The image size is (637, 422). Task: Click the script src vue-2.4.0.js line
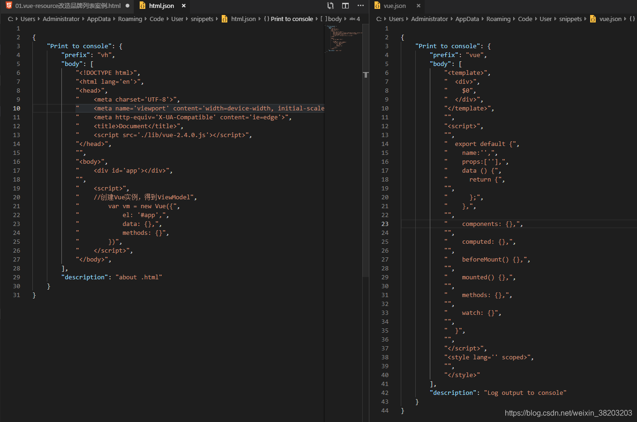click(x=164, y=135)
